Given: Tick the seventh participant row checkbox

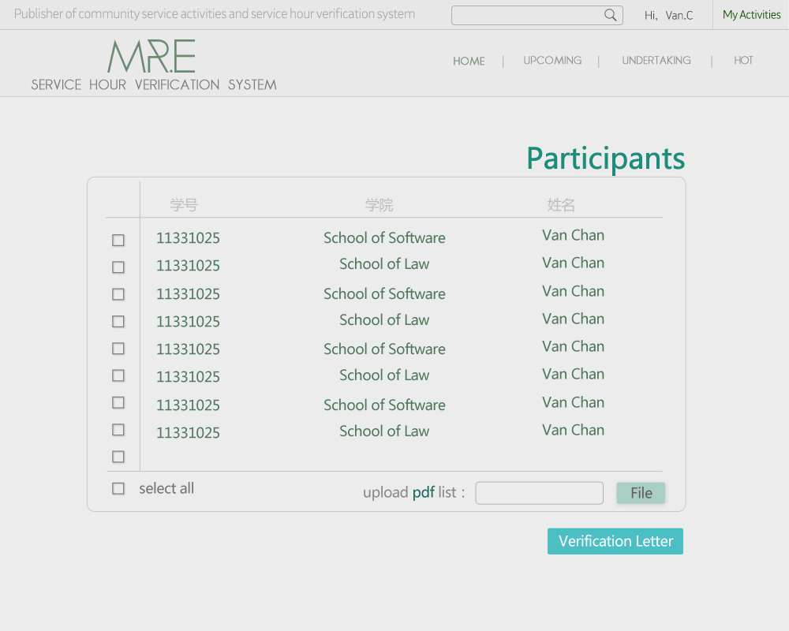Looking at the screenshot, I should click(118, 402).
